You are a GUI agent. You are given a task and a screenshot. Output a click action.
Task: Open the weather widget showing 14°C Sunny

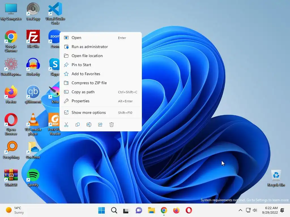tap(15, 210)
